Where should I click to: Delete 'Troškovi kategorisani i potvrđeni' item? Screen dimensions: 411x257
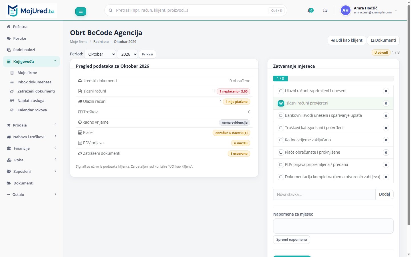pos(386,128)
